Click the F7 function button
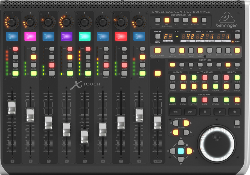The image size is (250, 175). coord(228,65)
